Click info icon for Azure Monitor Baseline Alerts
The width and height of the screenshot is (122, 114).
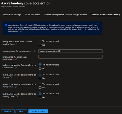pos(17,44)
